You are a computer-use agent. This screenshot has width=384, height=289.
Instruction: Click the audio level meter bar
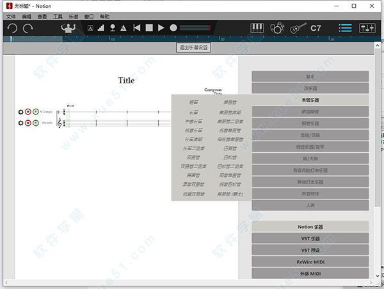point(195,28)
